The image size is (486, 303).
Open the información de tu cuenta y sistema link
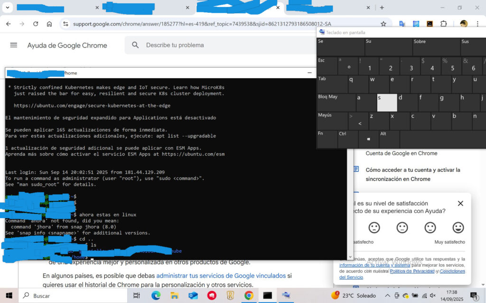tap(375, 265)
